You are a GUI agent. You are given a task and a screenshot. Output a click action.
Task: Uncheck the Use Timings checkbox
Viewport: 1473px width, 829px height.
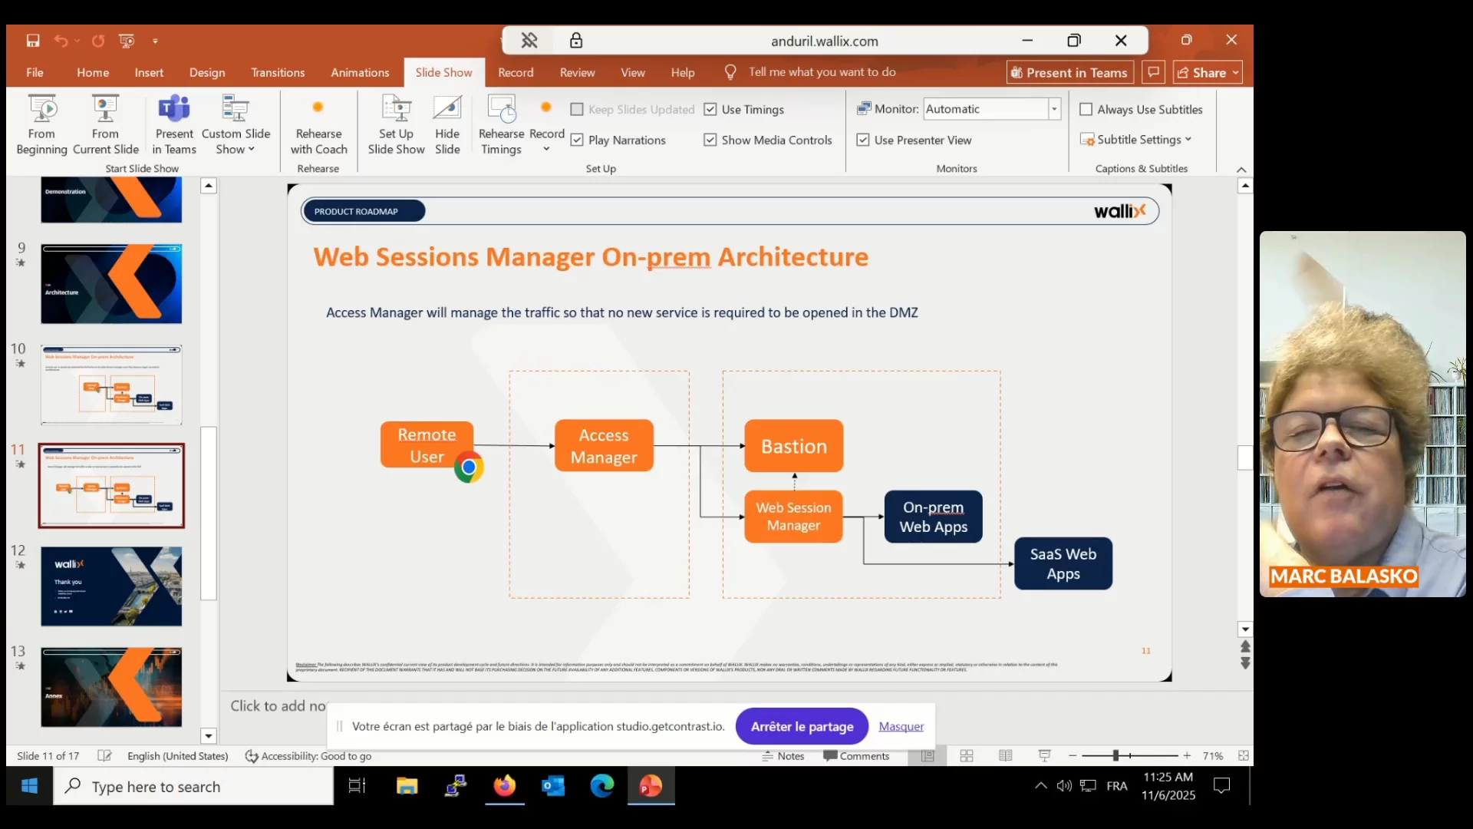click(710, 110)
